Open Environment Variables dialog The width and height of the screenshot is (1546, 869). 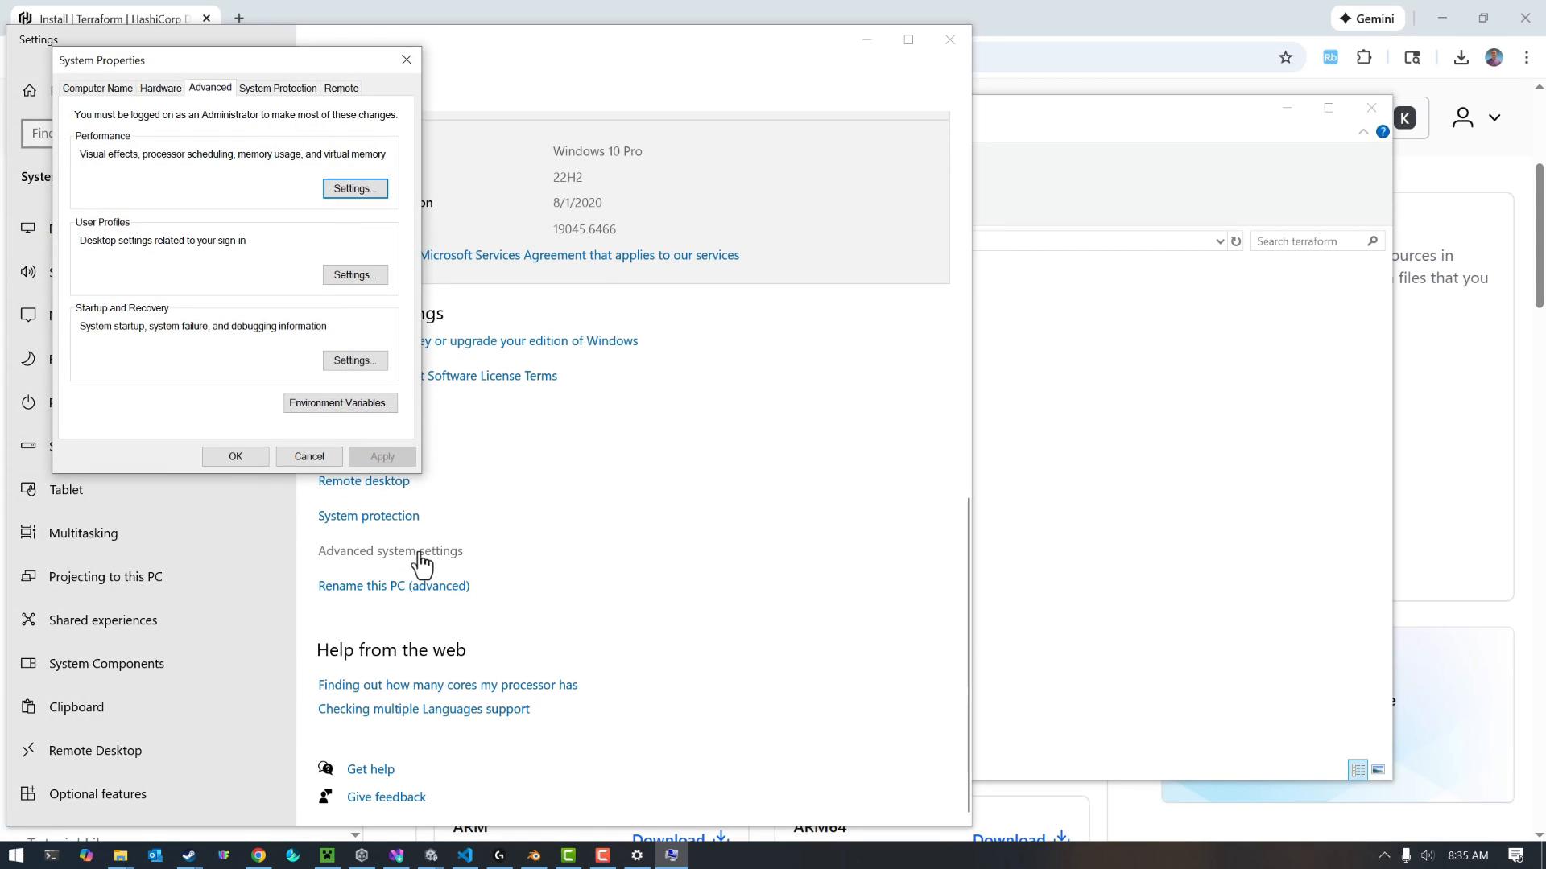click(x=341, y=402)
